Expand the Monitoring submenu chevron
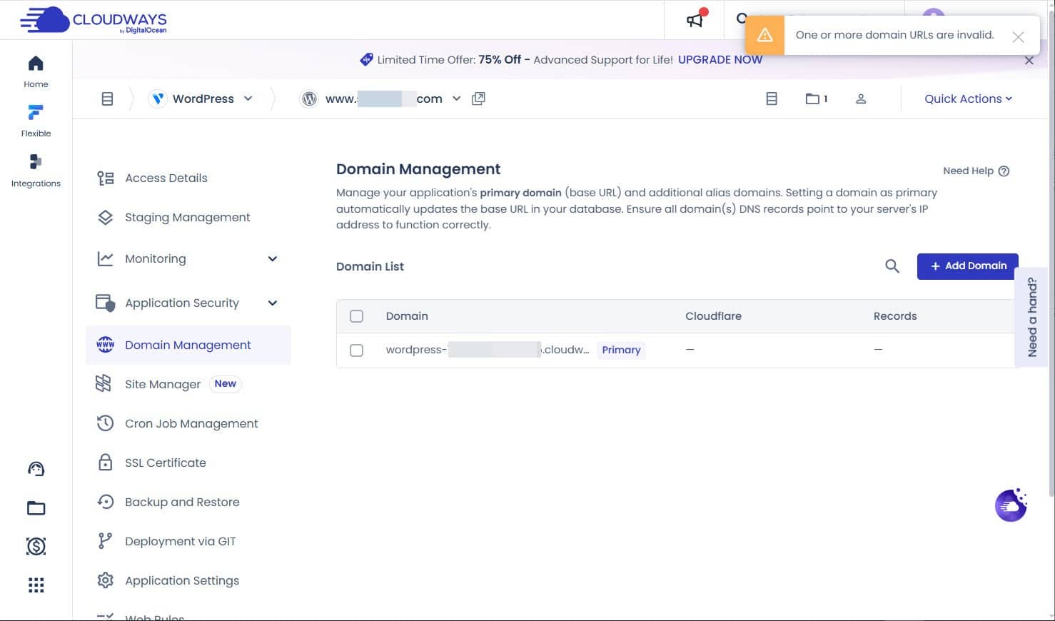The width and height of the screenshot is (1055, 621). pyautogui.click(x=272, y=258)
